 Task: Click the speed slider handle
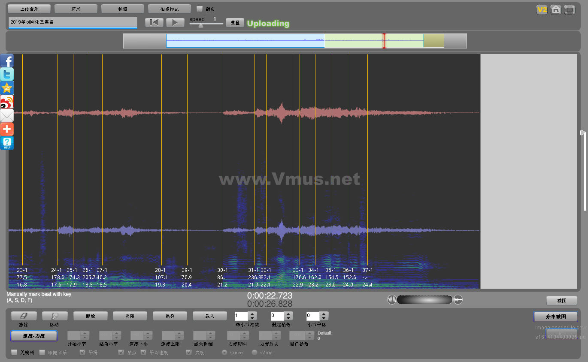[200, 25]
